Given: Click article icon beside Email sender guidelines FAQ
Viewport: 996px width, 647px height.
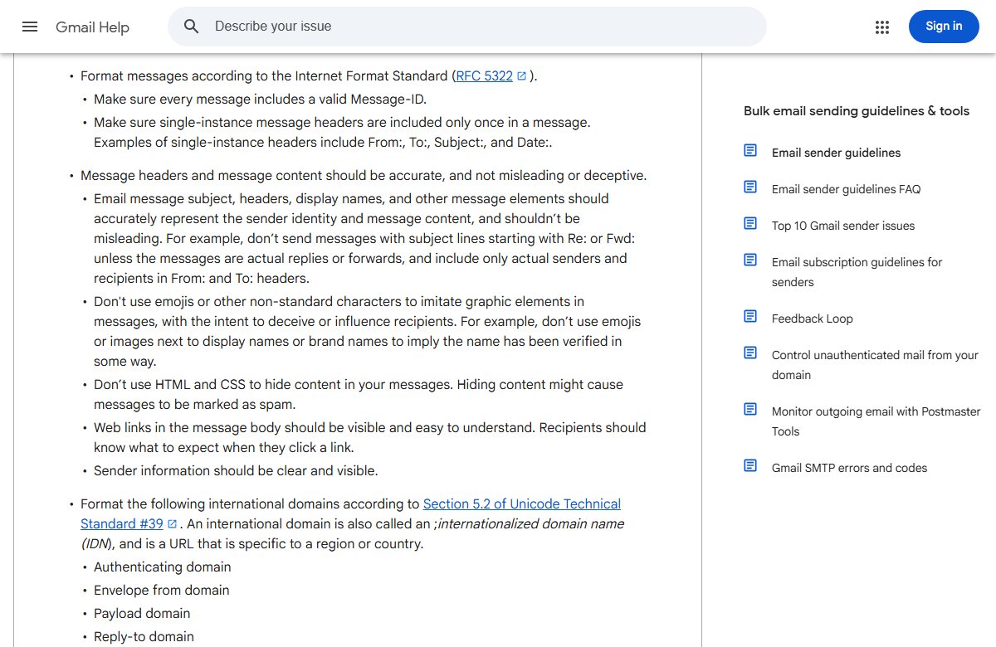Looking at the screenshot, I should [750, 187].
